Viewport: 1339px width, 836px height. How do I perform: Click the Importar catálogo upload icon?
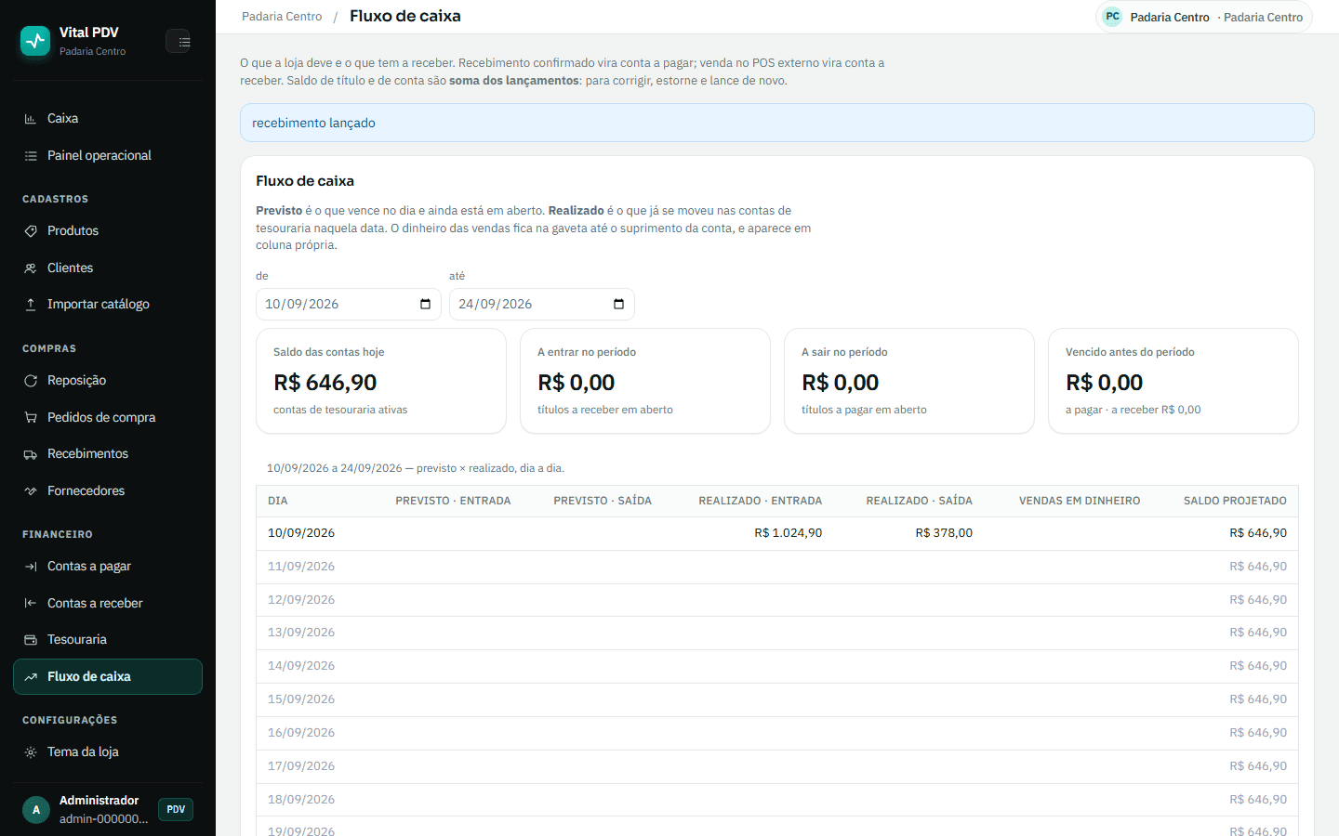pos(31,305)
